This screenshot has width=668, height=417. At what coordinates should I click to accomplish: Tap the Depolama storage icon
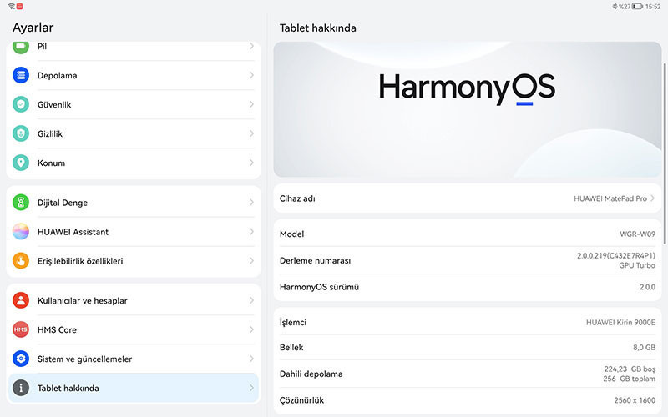pos(21,75)
